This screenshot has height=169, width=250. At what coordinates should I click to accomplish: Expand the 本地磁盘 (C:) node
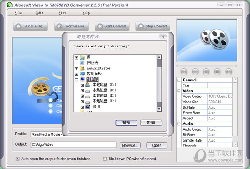click(82, 85)
